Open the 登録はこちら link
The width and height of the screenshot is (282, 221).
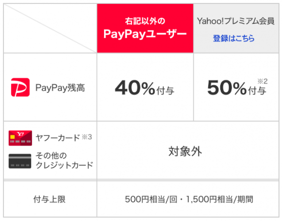pyautogui.click(x=233, y=38)
